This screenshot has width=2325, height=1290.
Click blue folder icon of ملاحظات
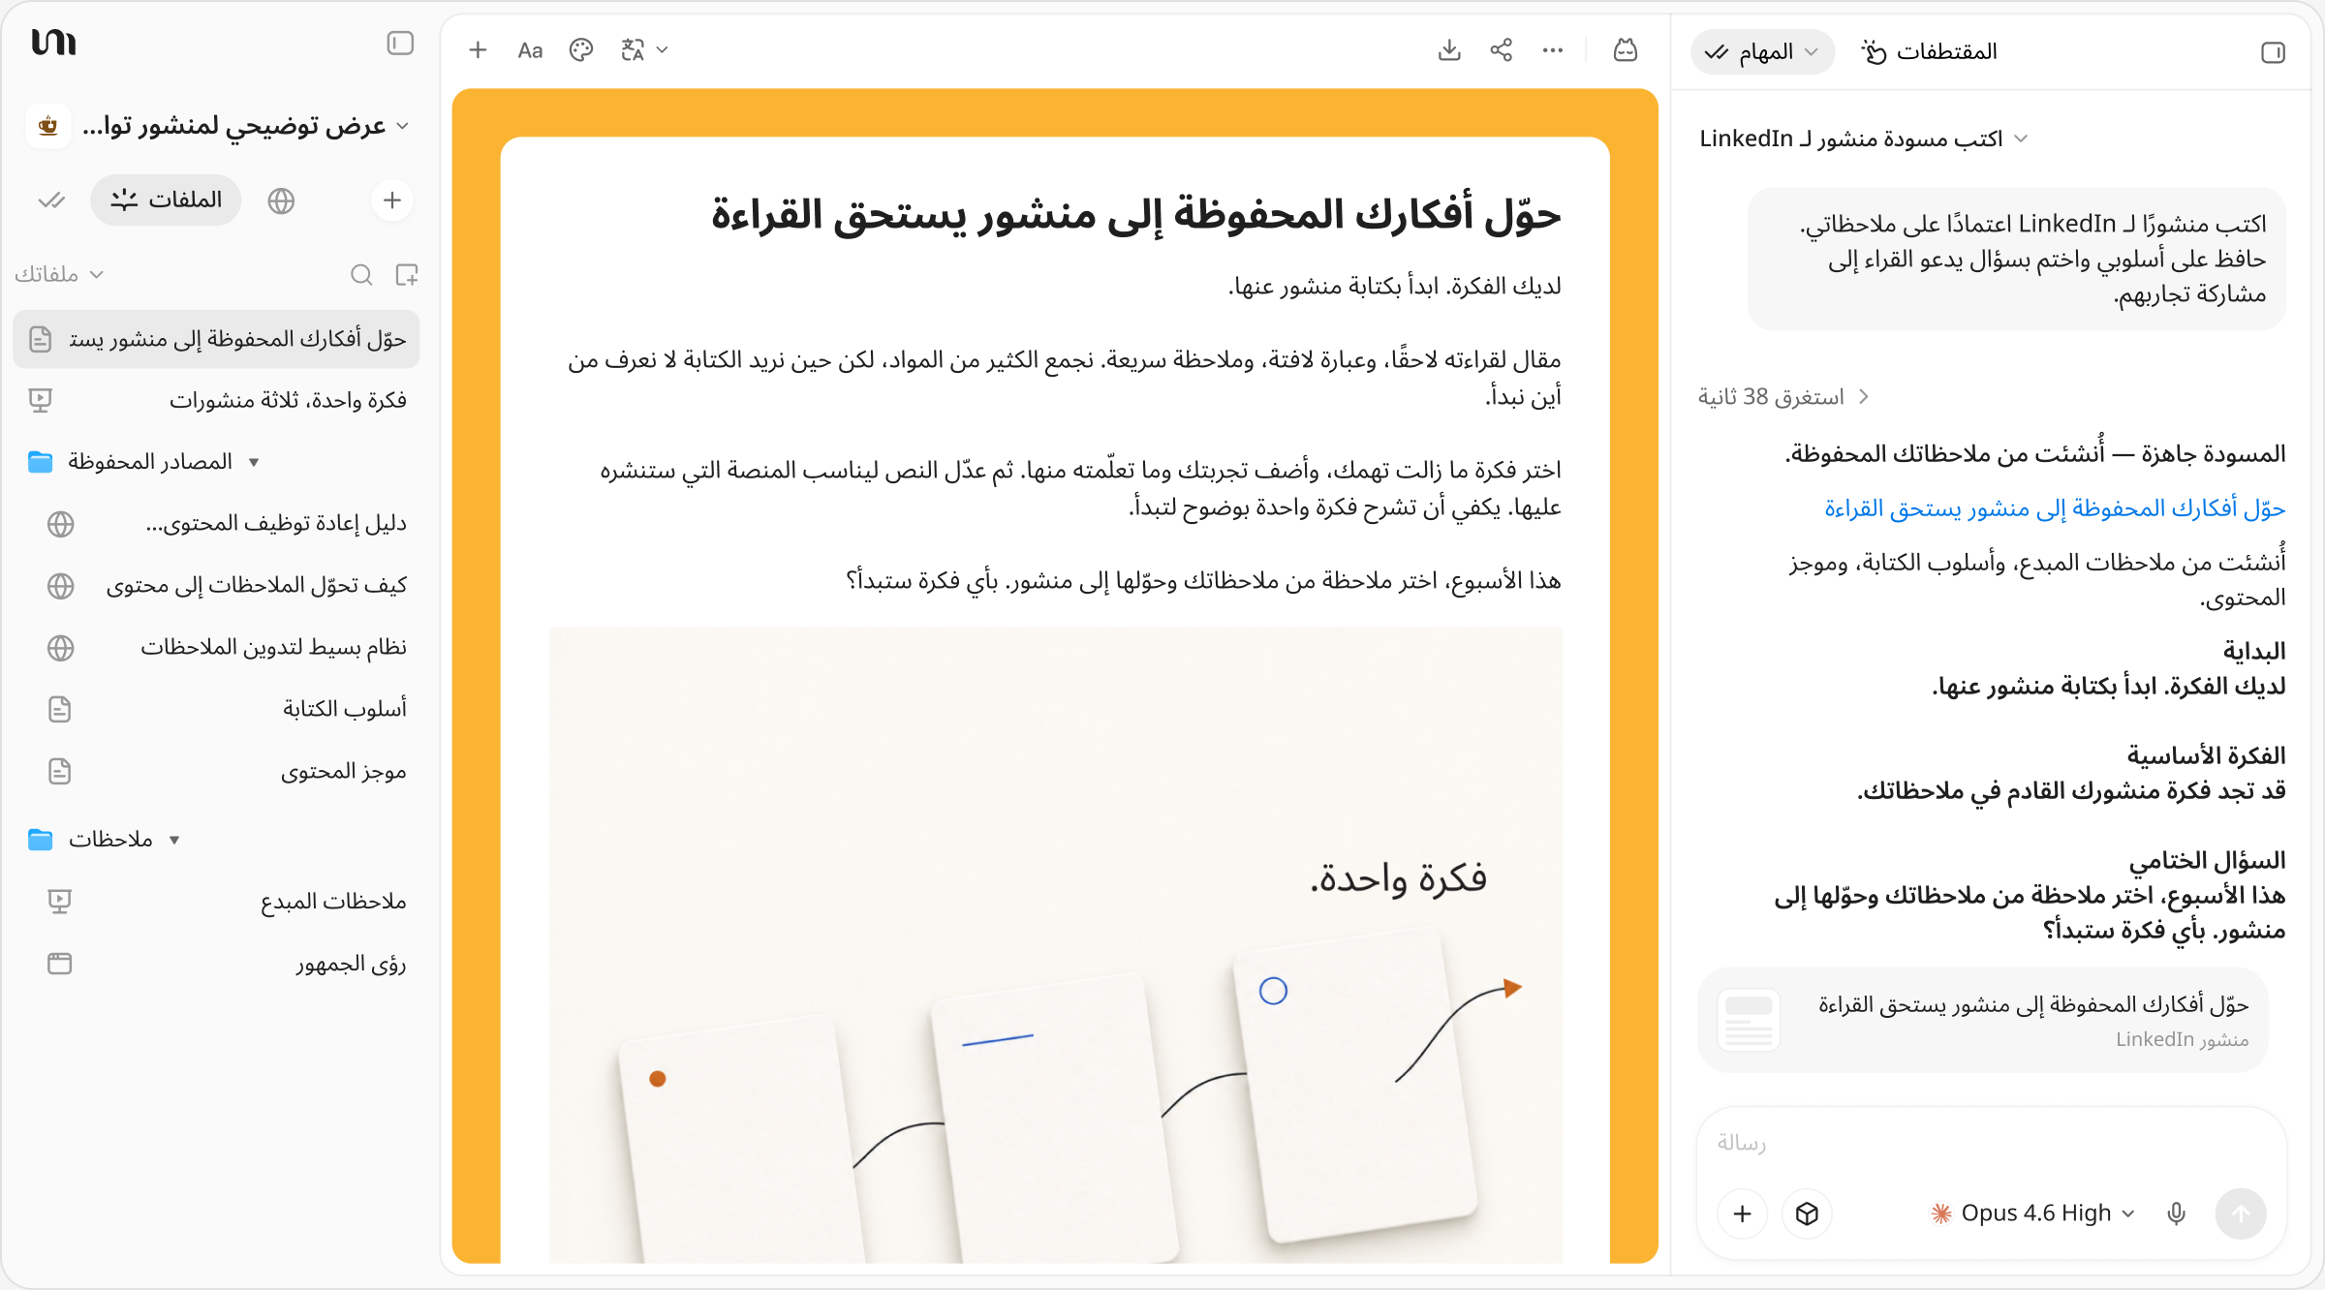pos(41,840)
